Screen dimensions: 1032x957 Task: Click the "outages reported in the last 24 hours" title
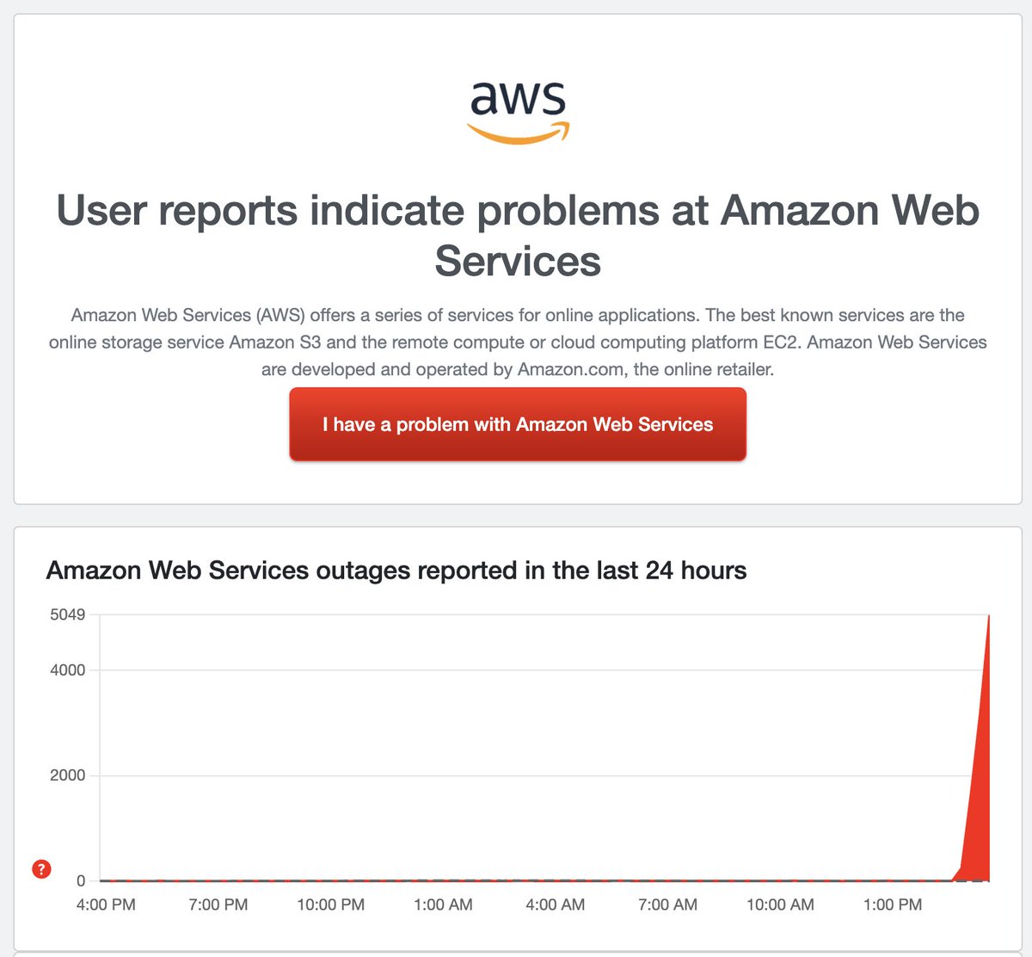[x=396, y=571]
